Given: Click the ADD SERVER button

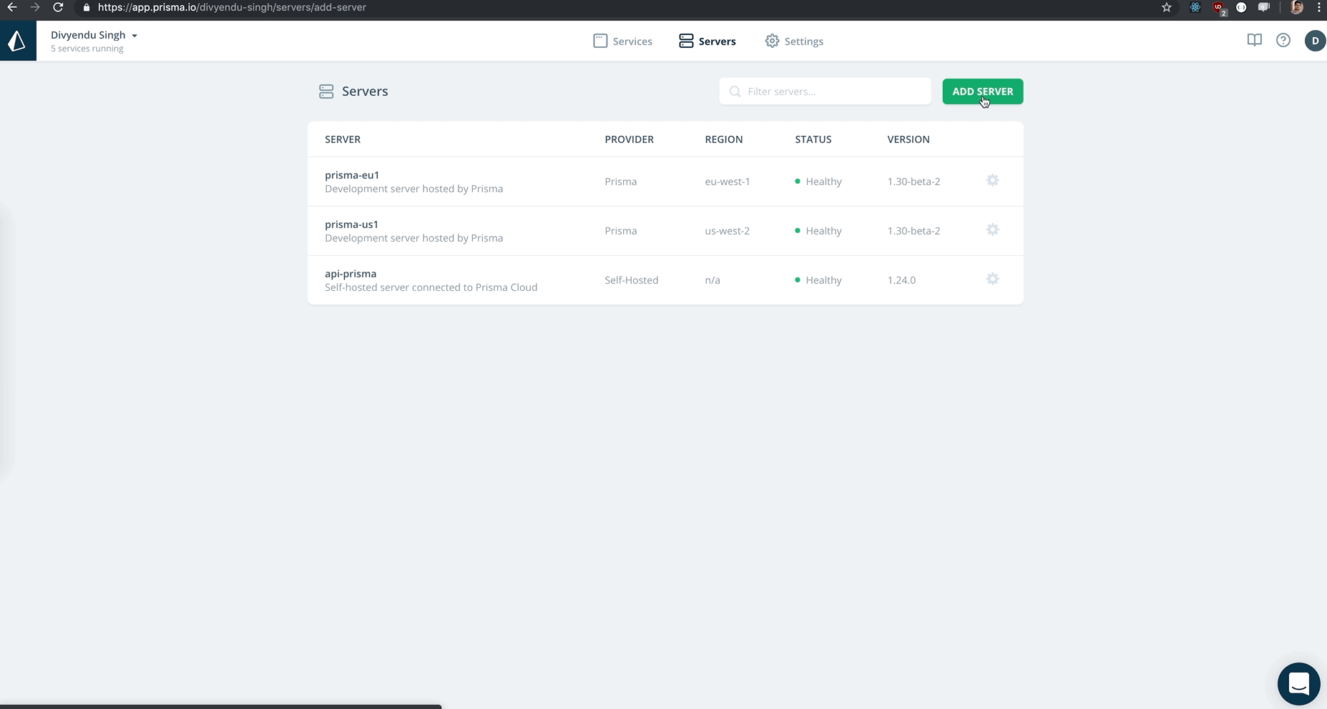Looking at the screenshot, I should [x=982, y=91].
